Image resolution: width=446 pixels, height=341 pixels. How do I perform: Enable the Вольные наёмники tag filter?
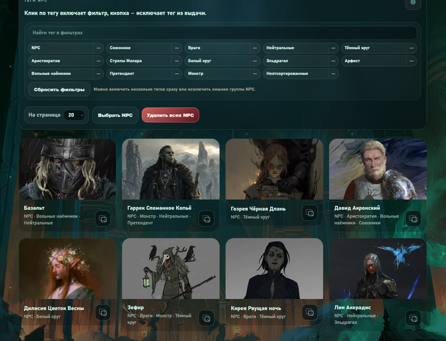(61, 74)
